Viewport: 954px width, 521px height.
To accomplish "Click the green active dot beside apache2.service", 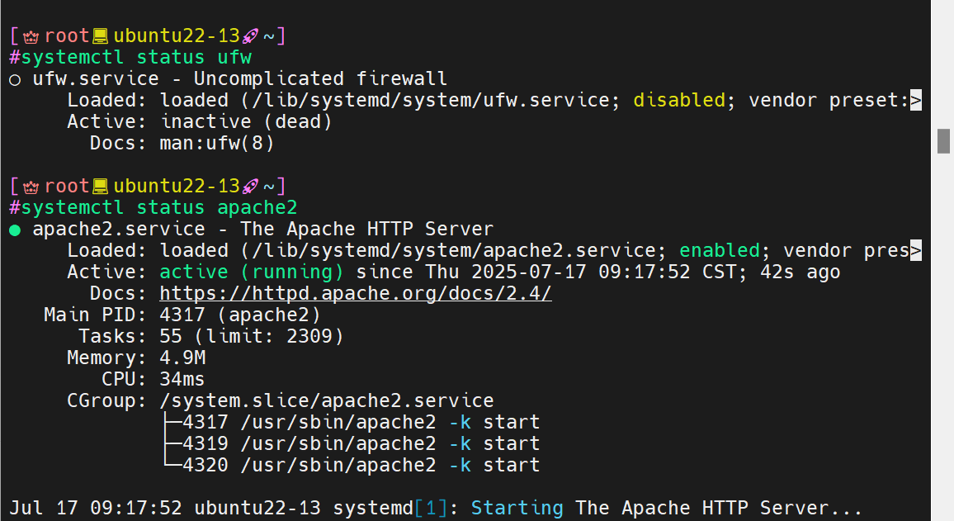I will coord(15,230).
